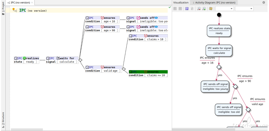Select the IPC waits for signal calculate box
The width and height of the screenshot is (269, 131).
pos(219,51)
